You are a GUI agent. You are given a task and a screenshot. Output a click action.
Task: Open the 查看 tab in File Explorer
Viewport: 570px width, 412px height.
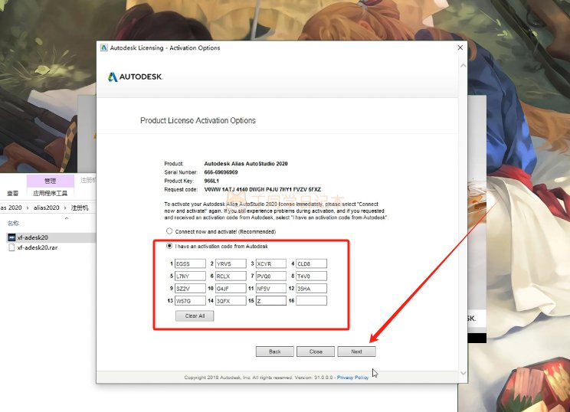[13, 193]
